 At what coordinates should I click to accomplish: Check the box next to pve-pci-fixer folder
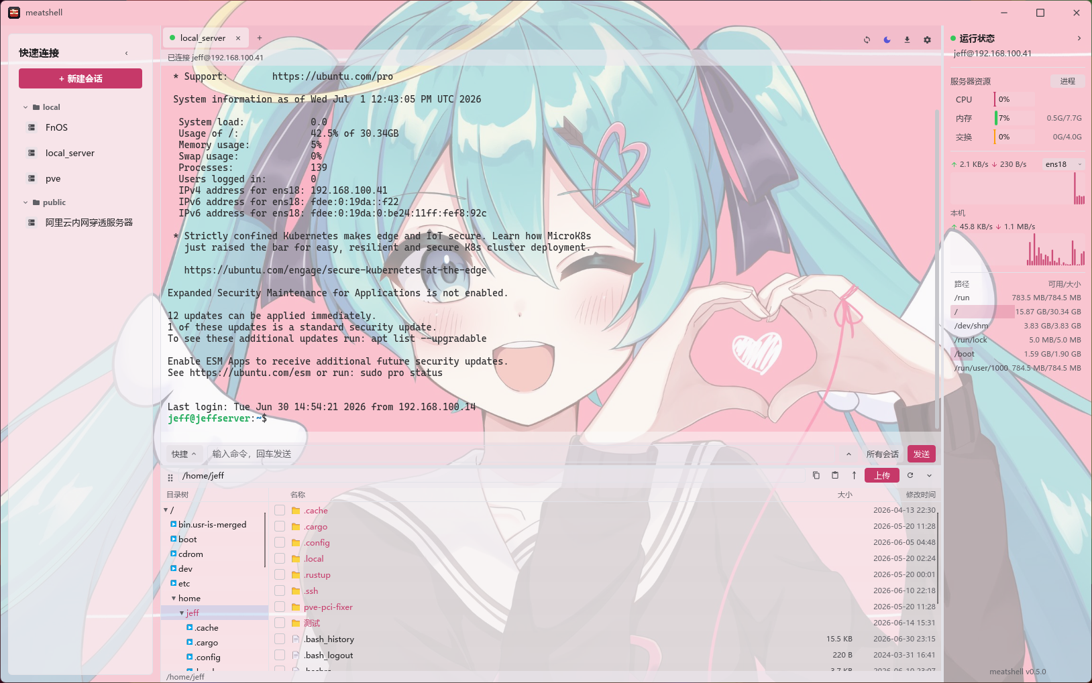280,607
